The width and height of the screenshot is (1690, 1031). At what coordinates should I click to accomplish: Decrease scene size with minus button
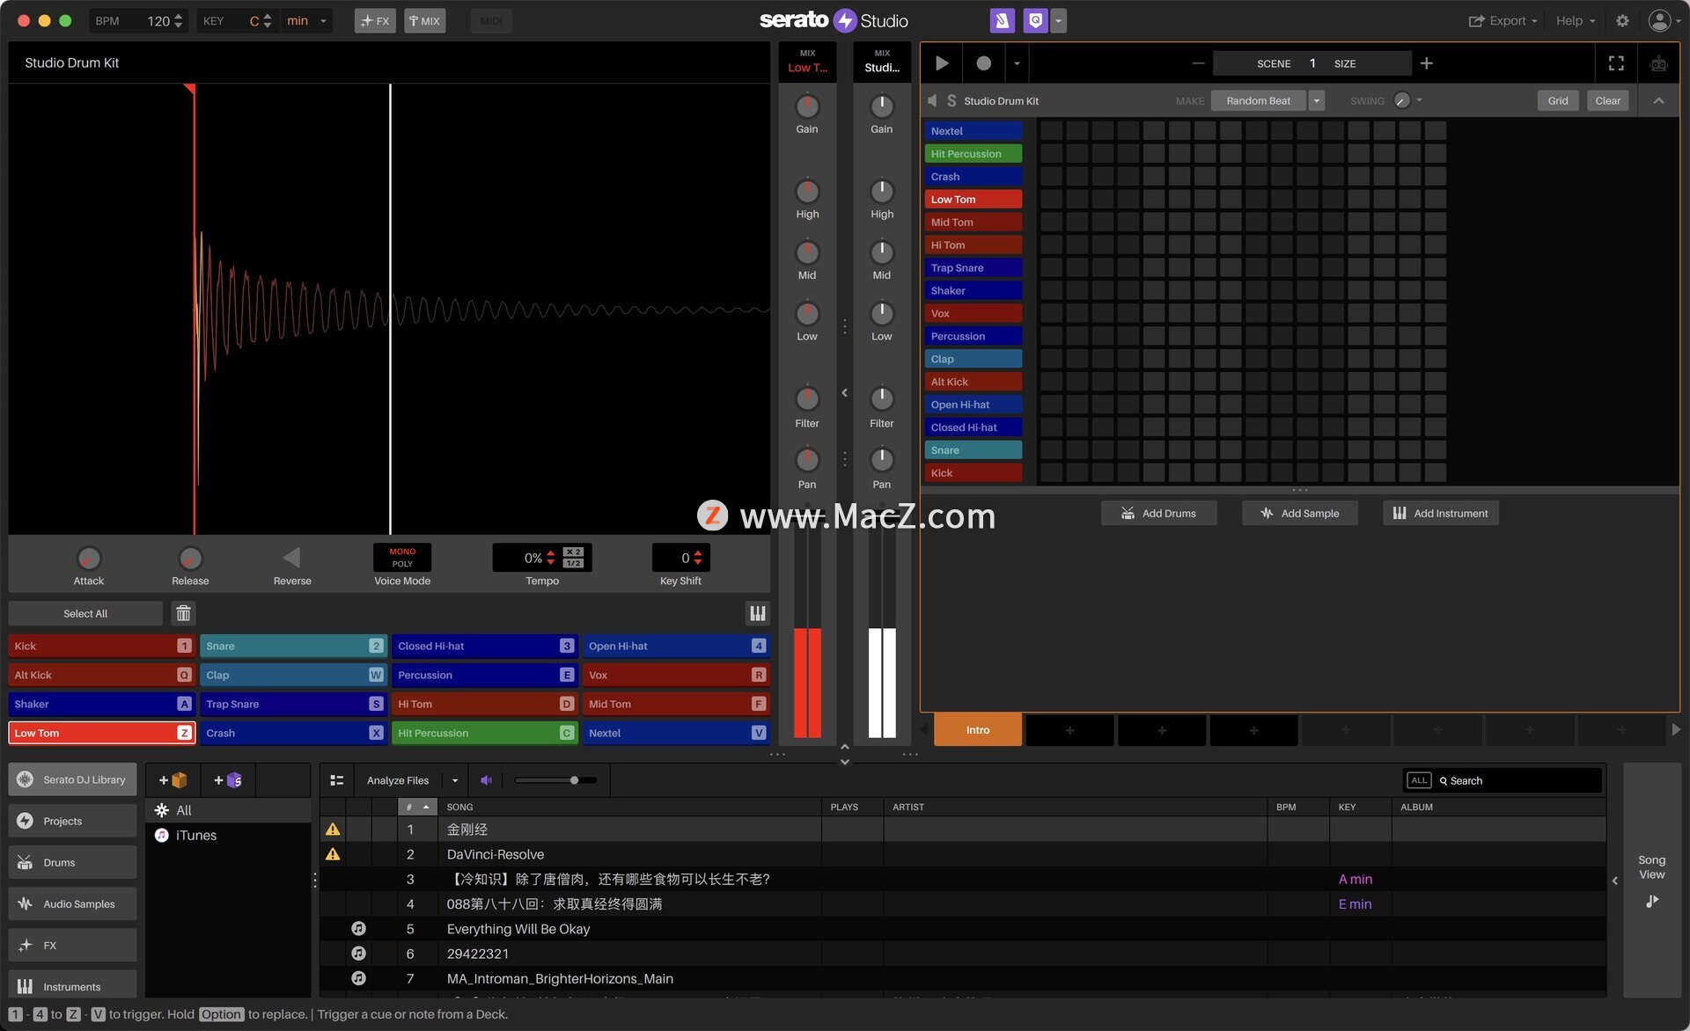tap(1198, 63)
